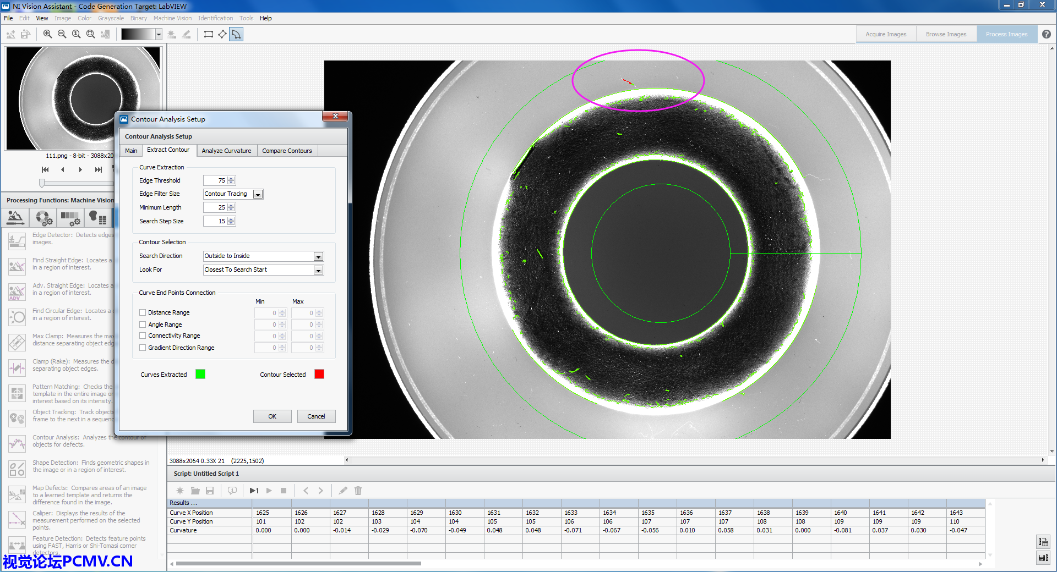Switch to the Analyze Curvature tab
This screenshot has height=572, width=1057.
226,151
